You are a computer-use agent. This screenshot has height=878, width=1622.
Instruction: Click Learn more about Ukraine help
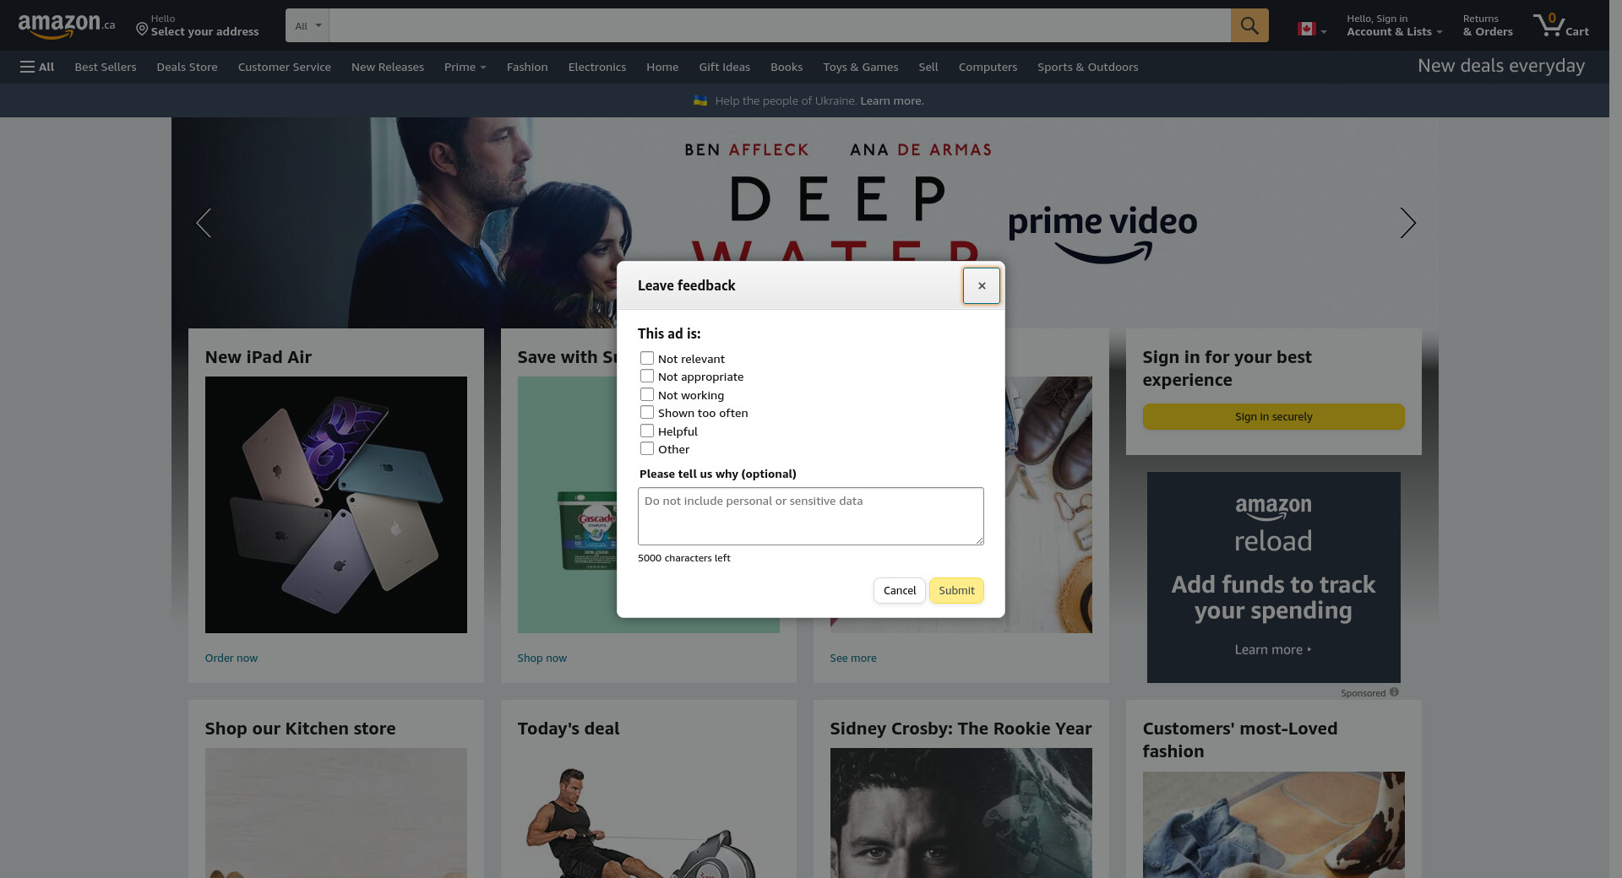coord(892,100)
